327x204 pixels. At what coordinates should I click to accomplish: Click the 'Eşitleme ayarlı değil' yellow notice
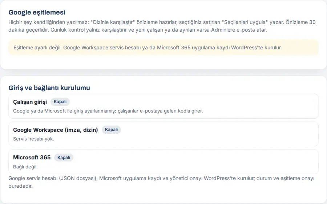click(163, 48)
